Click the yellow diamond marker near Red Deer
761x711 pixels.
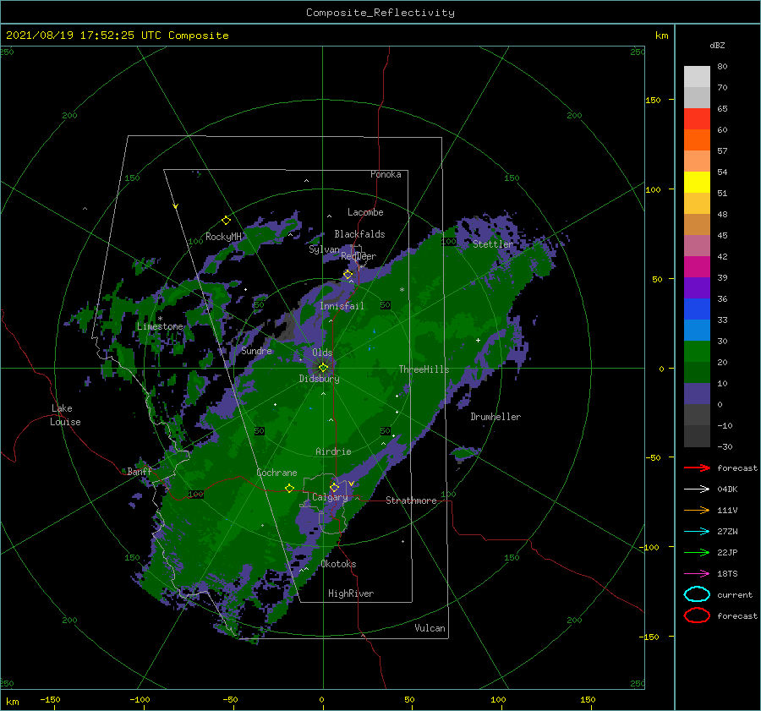coord(348,275)
